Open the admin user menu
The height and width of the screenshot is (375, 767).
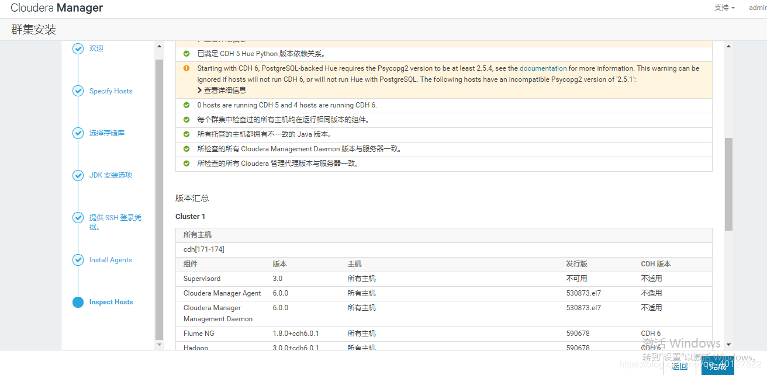pos(758,8)
